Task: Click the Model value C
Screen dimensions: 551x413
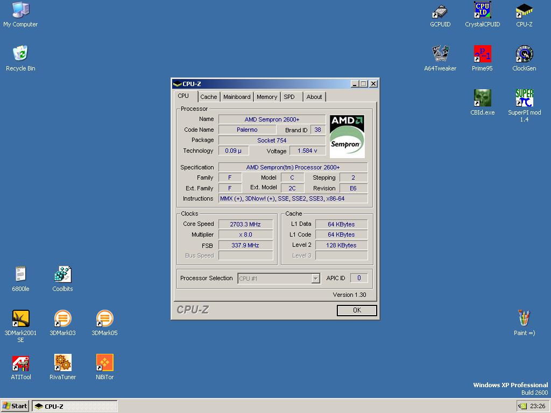Action: tap(292, 177)
